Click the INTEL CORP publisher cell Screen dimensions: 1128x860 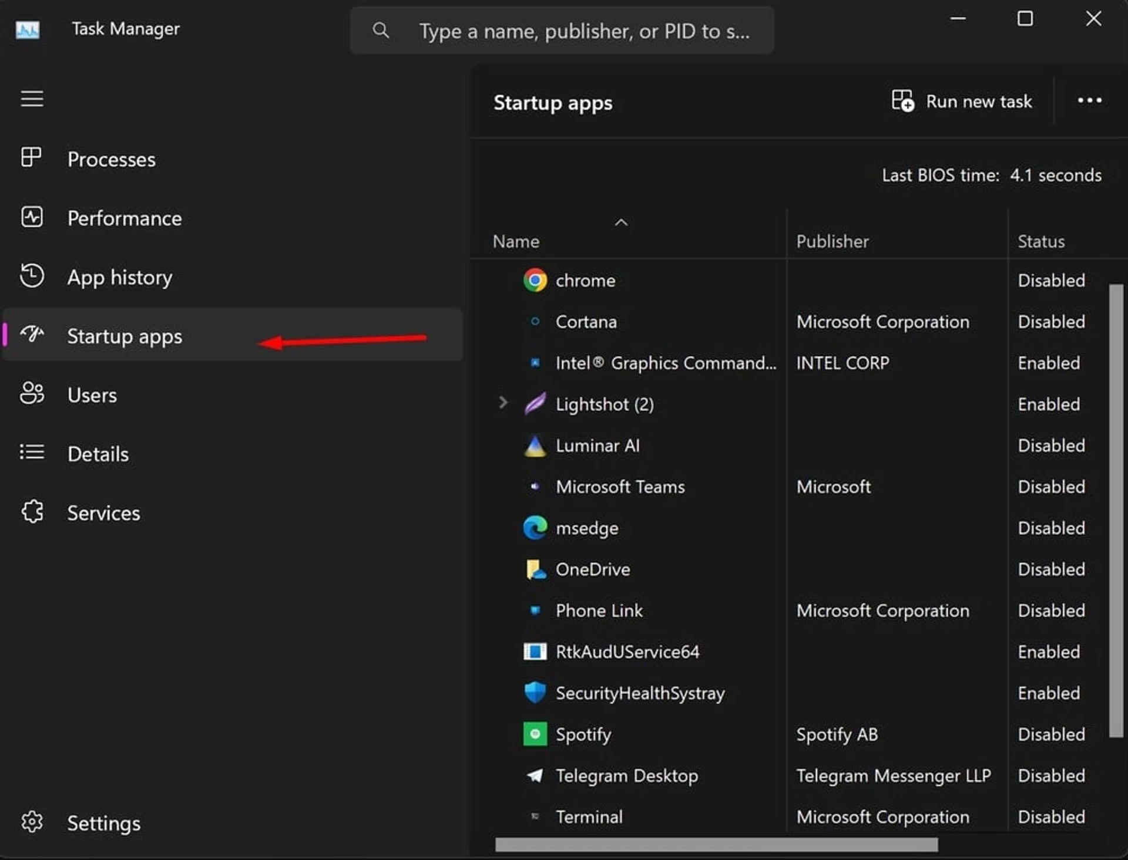[842, 363]
